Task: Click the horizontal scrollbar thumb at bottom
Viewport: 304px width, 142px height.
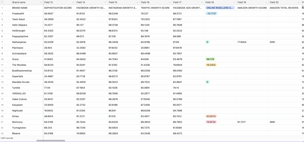Action: [51, 140]
